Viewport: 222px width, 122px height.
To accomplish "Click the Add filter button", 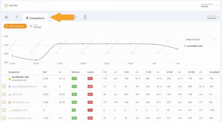I will [x=11, y=6].
